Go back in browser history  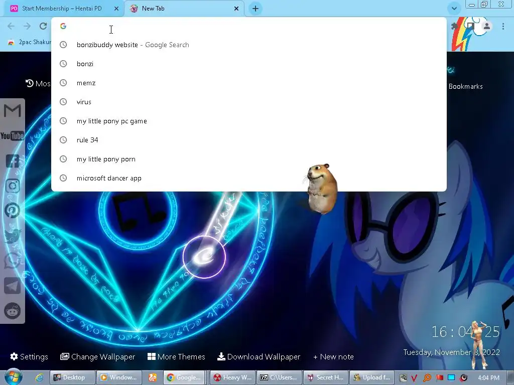(11, 26)
